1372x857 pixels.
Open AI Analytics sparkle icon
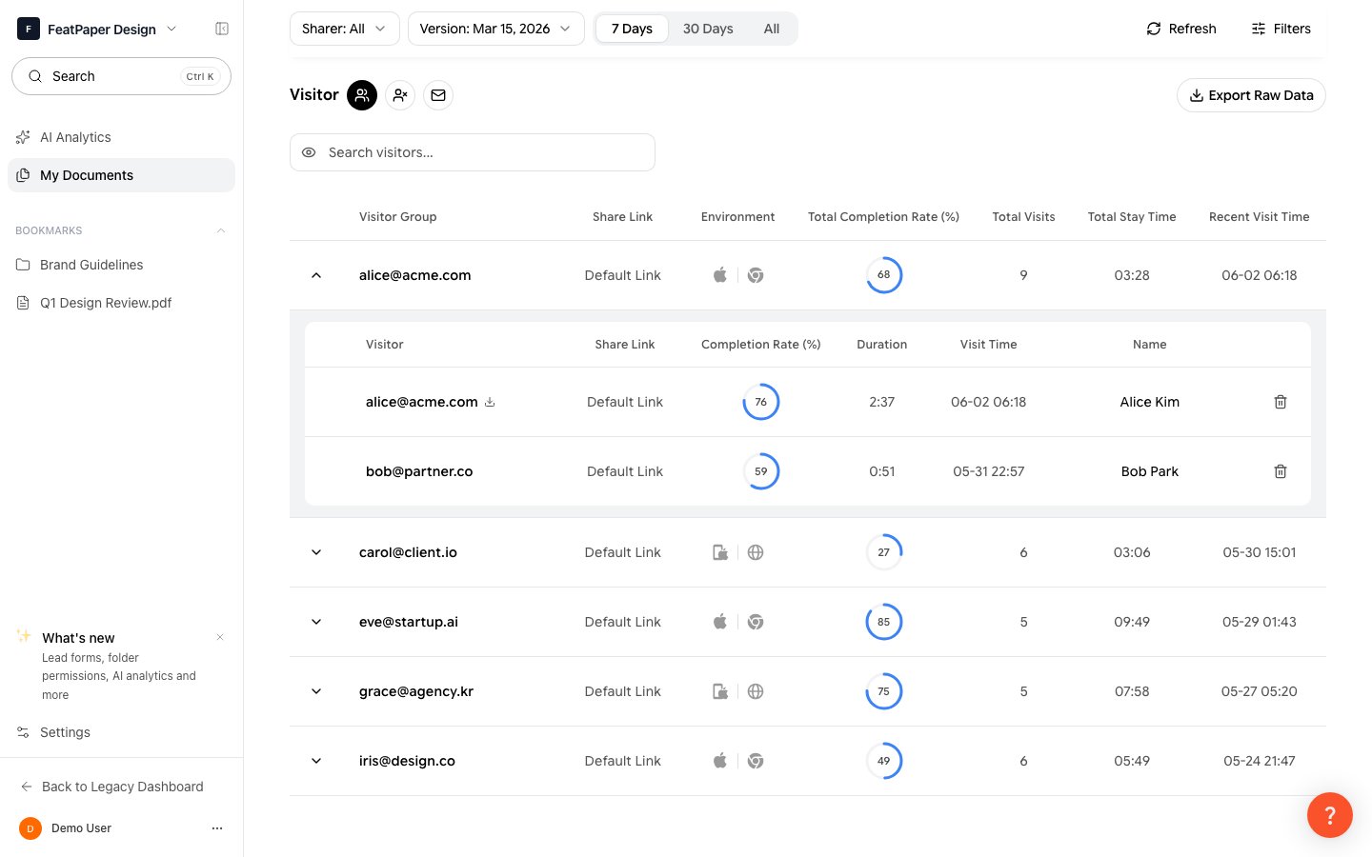(23, 137)
